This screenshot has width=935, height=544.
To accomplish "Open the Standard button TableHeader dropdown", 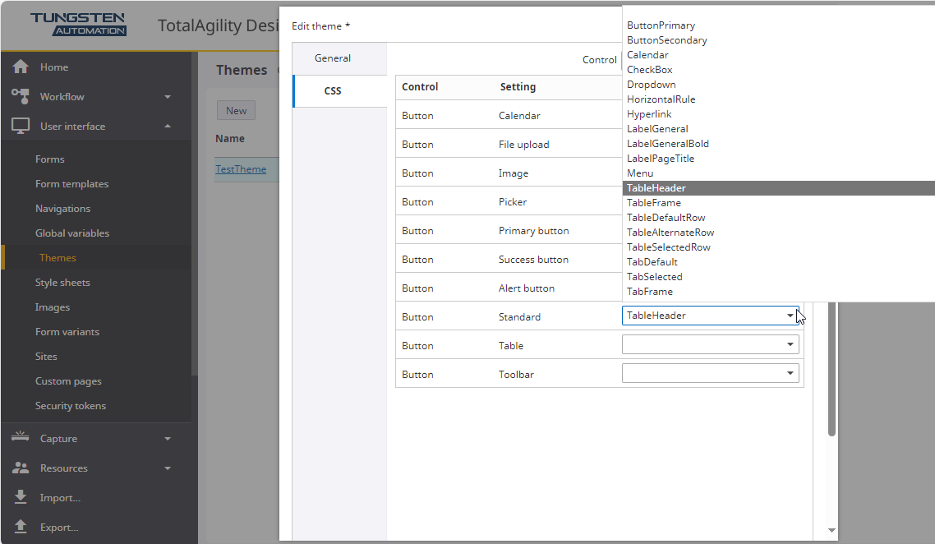I will coord(710,316).
